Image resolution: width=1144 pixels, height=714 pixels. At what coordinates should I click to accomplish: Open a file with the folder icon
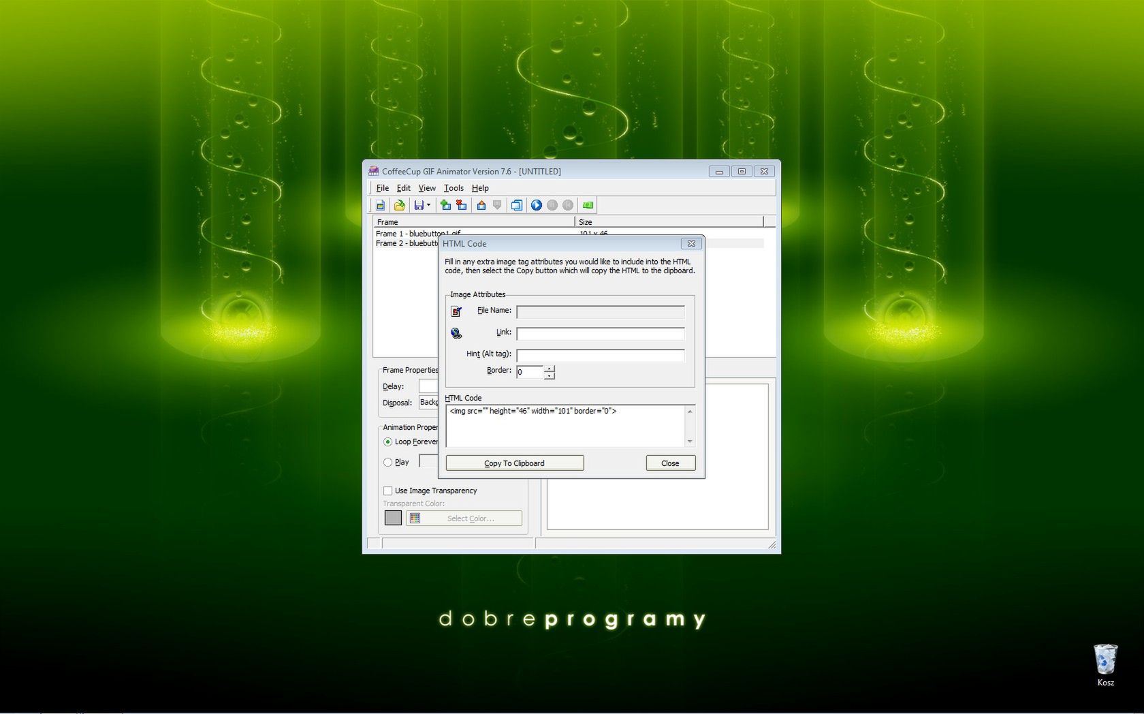click(x=400, y=205)
